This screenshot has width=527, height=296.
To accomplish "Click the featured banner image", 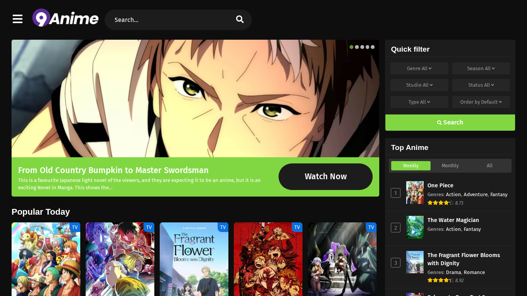I will point(195,98).
